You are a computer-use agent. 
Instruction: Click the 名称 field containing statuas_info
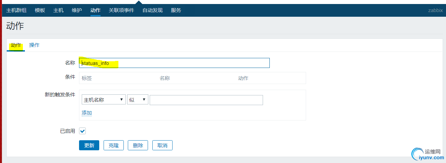point(174,63)
